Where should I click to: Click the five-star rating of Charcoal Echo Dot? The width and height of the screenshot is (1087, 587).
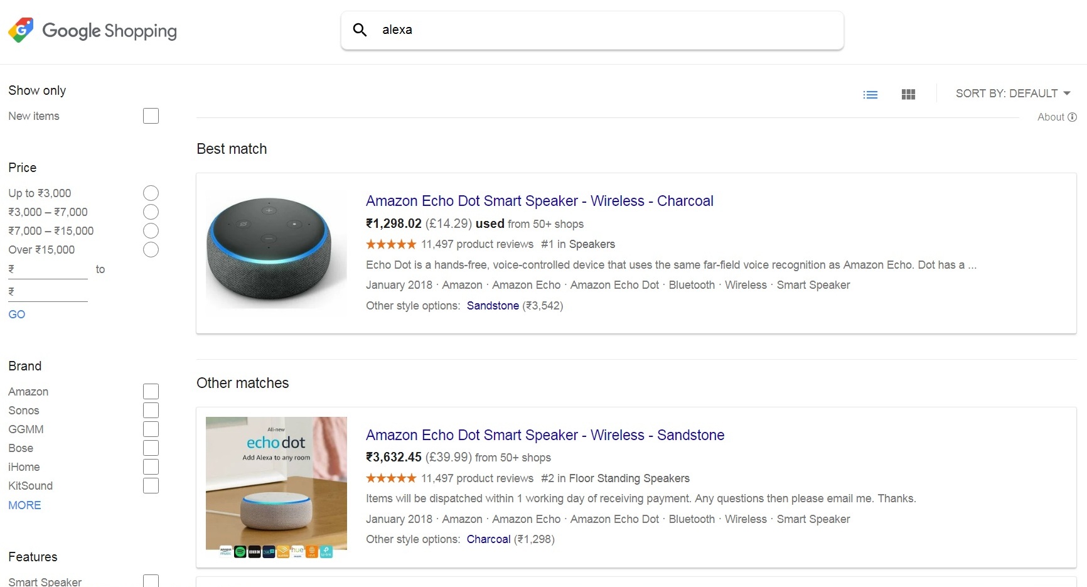(390, 244)
